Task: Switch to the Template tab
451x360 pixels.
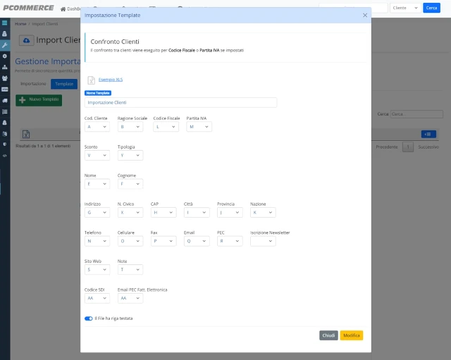Action: tap(64, 84)
